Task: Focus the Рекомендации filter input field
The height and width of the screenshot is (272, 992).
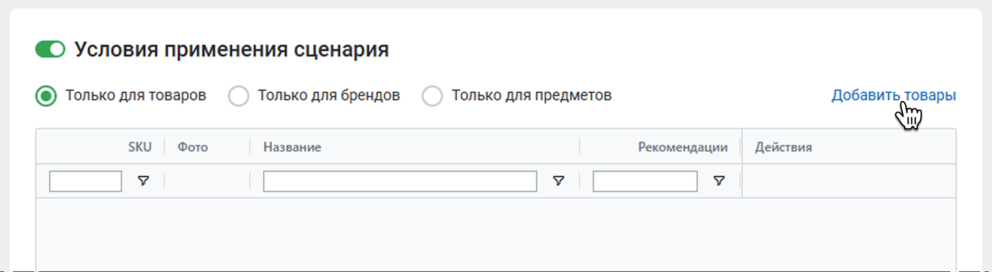Action: pyautogui.click(x=645, y=181)
